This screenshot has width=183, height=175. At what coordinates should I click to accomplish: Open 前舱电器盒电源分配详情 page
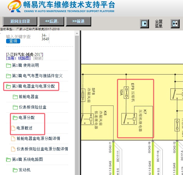pyautogui.click(x=38, y=138)
